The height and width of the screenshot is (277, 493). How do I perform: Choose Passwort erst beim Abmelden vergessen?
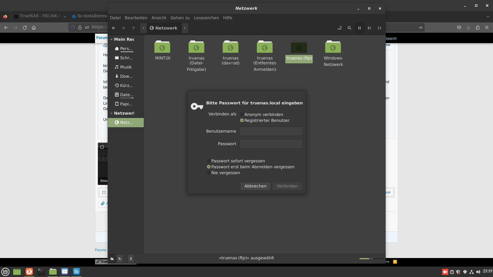tap(251, 167)
